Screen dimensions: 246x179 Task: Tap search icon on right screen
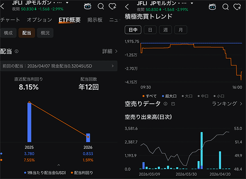[x=225, y=7]
